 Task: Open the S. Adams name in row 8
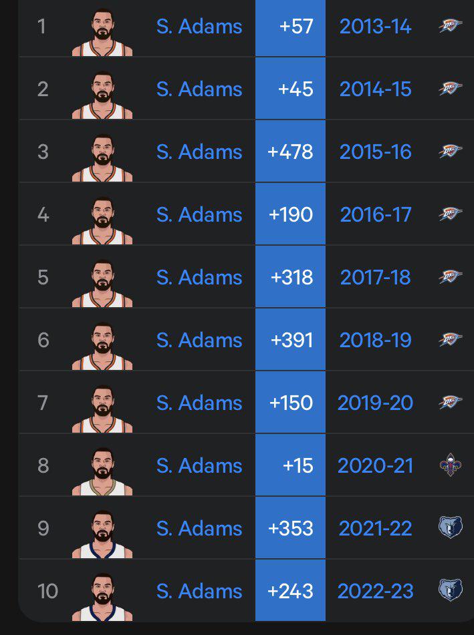coord(199,465)
